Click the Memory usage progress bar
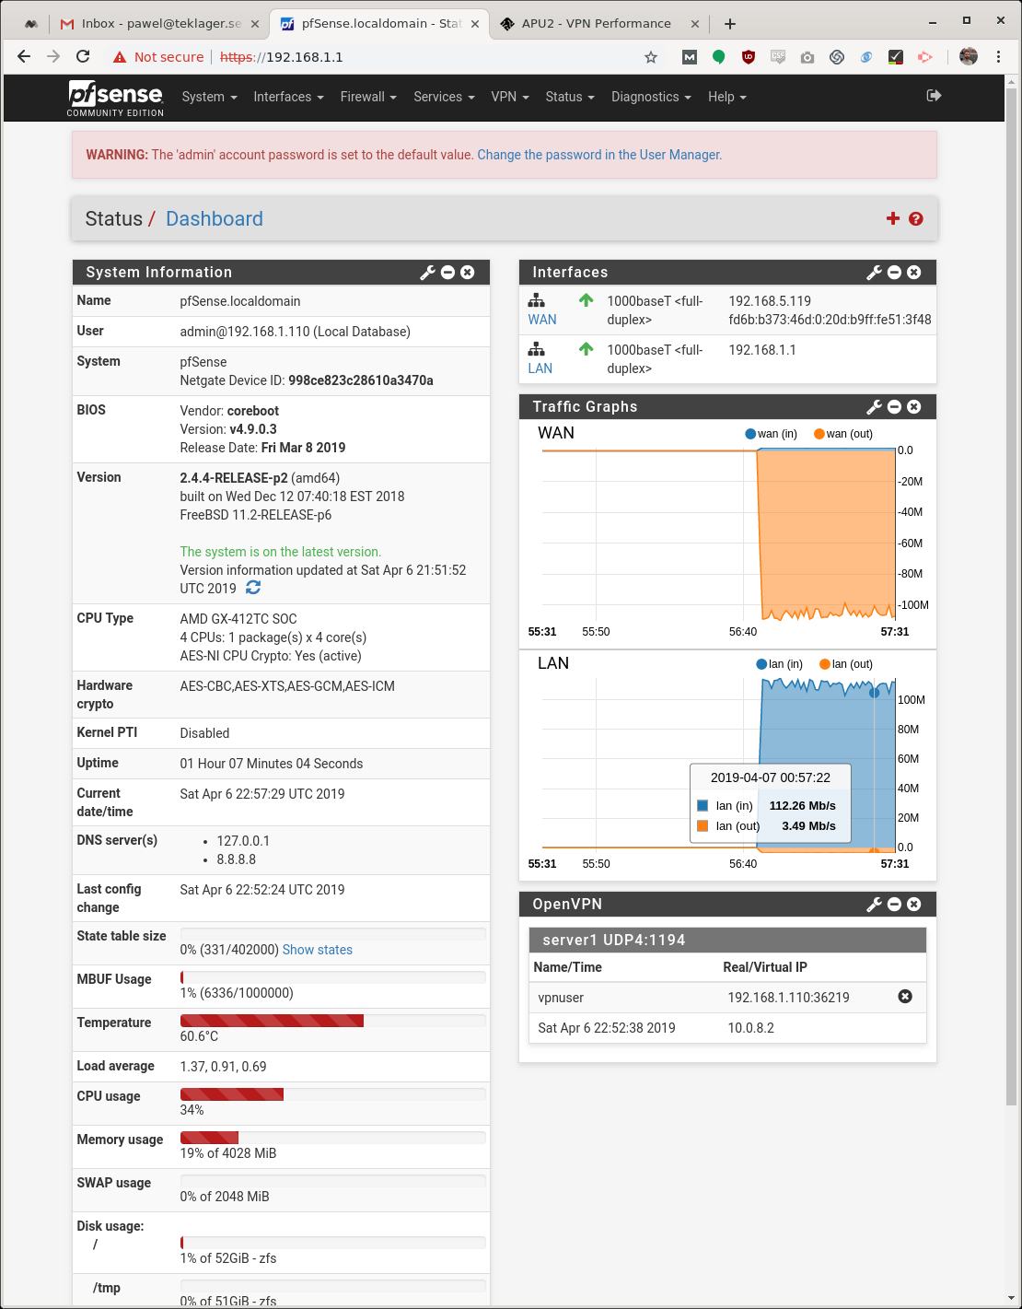Viewport: 1022px width, 1309px height. pos(333,1138)
